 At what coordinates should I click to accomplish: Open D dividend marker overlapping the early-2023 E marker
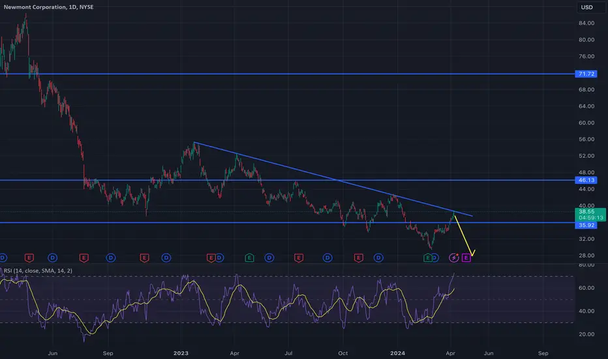point(219,258)
